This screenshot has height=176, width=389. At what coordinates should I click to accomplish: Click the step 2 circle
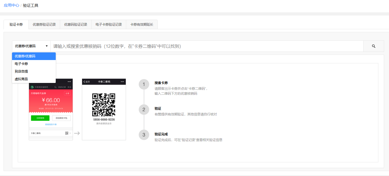pyautogui.click(x=144, y=110)
